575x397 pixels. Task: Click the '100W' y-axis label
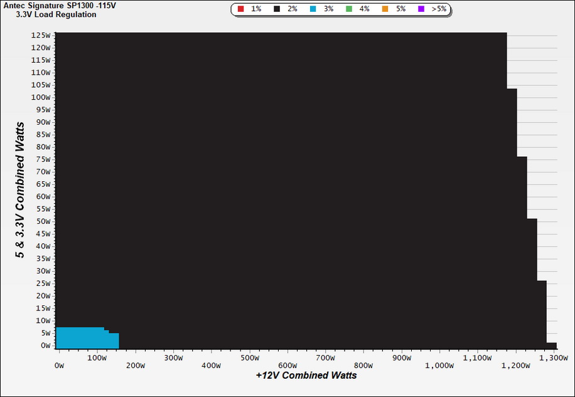(x=41, y=97)
